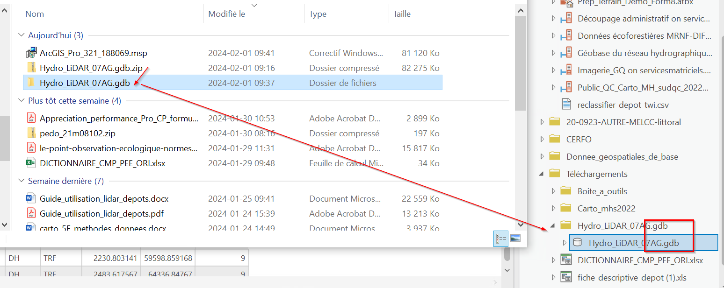Viewport: 724px width, 288px height.
Task: Sort files by the Taille column header
Action: (x=401, y=14)
